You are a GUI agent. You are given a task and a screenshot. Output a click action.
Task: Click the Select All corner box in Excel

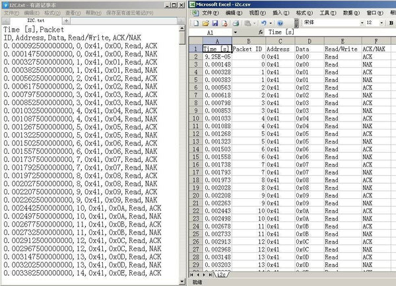tap(196, 41)
